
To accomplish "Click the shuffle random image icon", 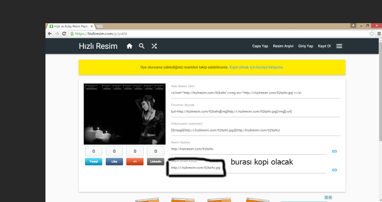I will tap(154, 46).
